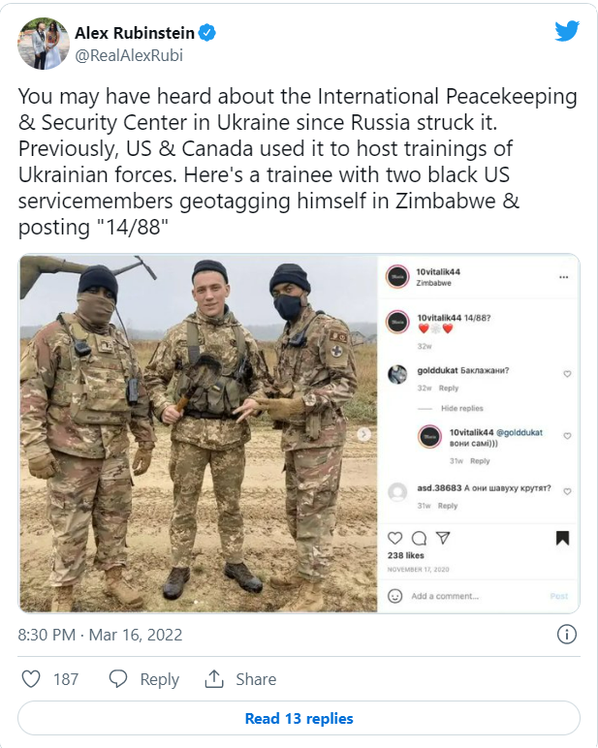The width and height of the screenshot is (598, 748).
Task: Click the blue verified badge
Action: pos(206,33)
